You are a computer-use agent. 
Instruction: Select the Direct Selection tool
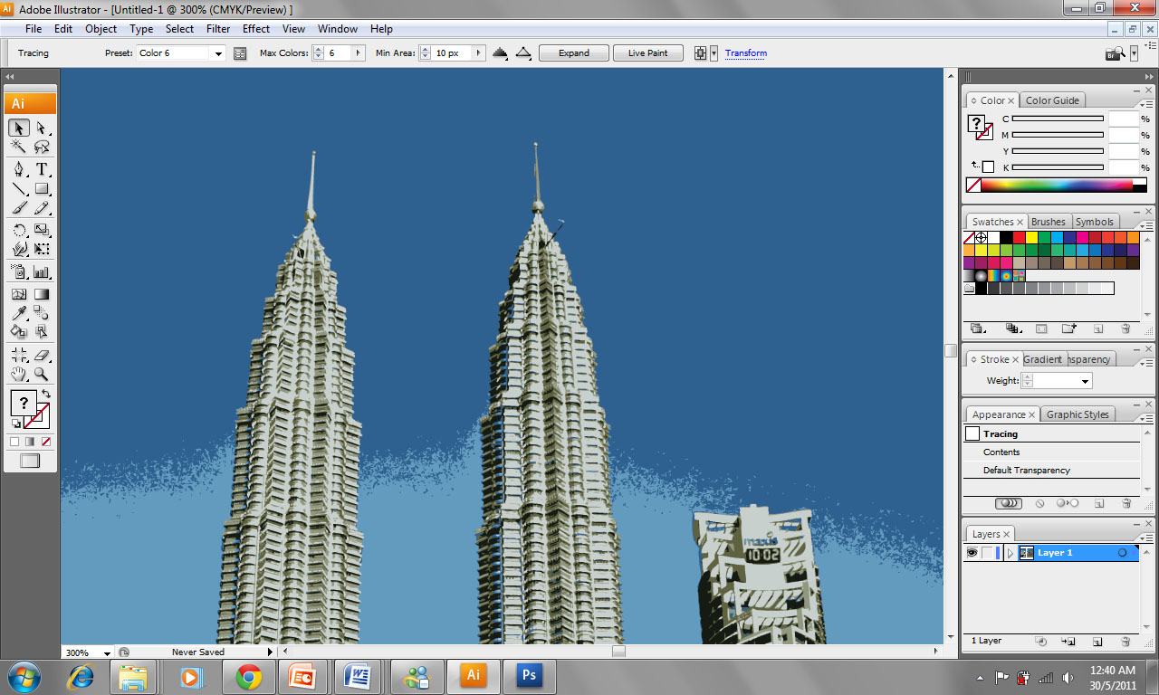pyautogui.click(x=42, y=129)
